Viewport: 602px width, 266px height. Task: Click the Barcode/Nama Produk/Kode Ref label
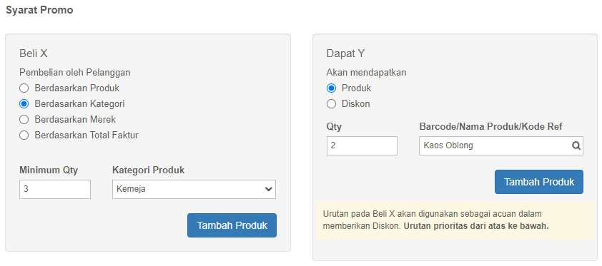(490, 127)
